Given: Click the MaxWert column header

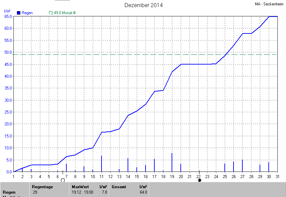Looking at the screenshot, I should click(x=79, y=187).
